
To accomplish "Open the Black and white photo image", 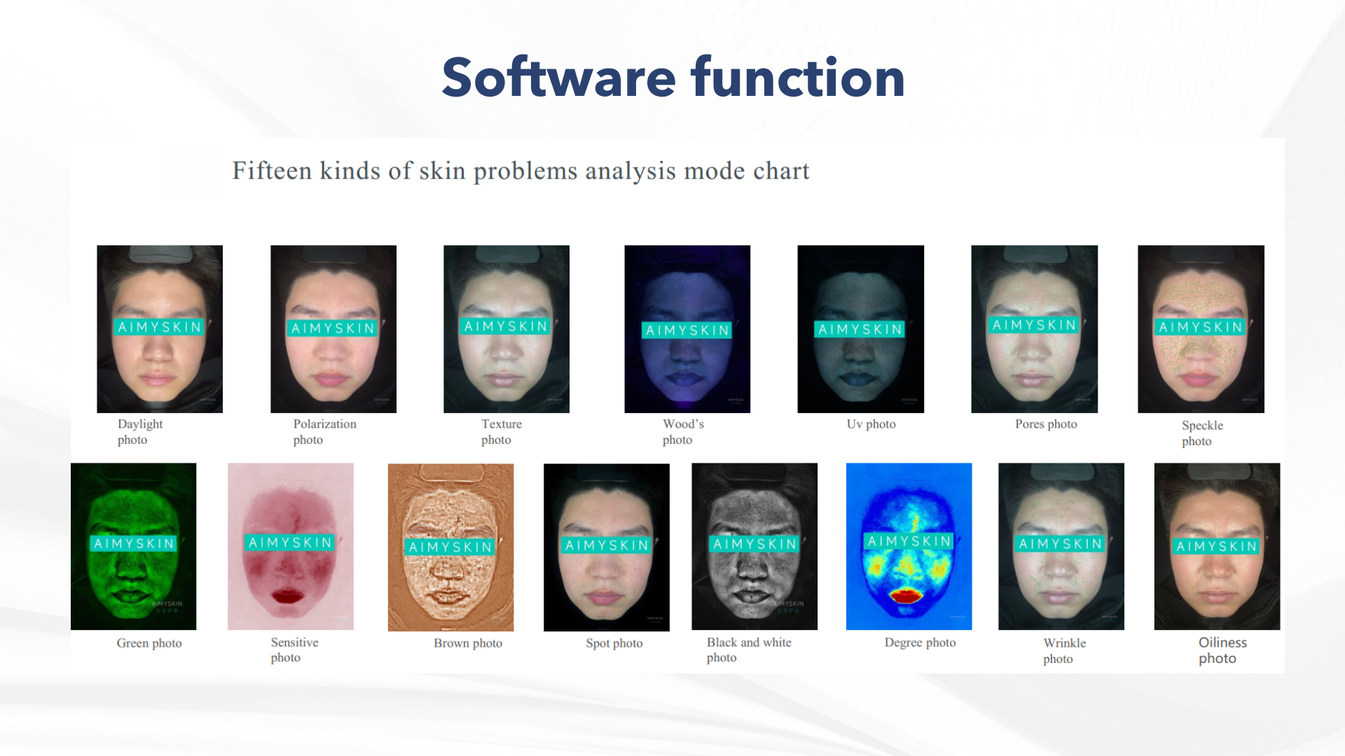I will 754,546.
